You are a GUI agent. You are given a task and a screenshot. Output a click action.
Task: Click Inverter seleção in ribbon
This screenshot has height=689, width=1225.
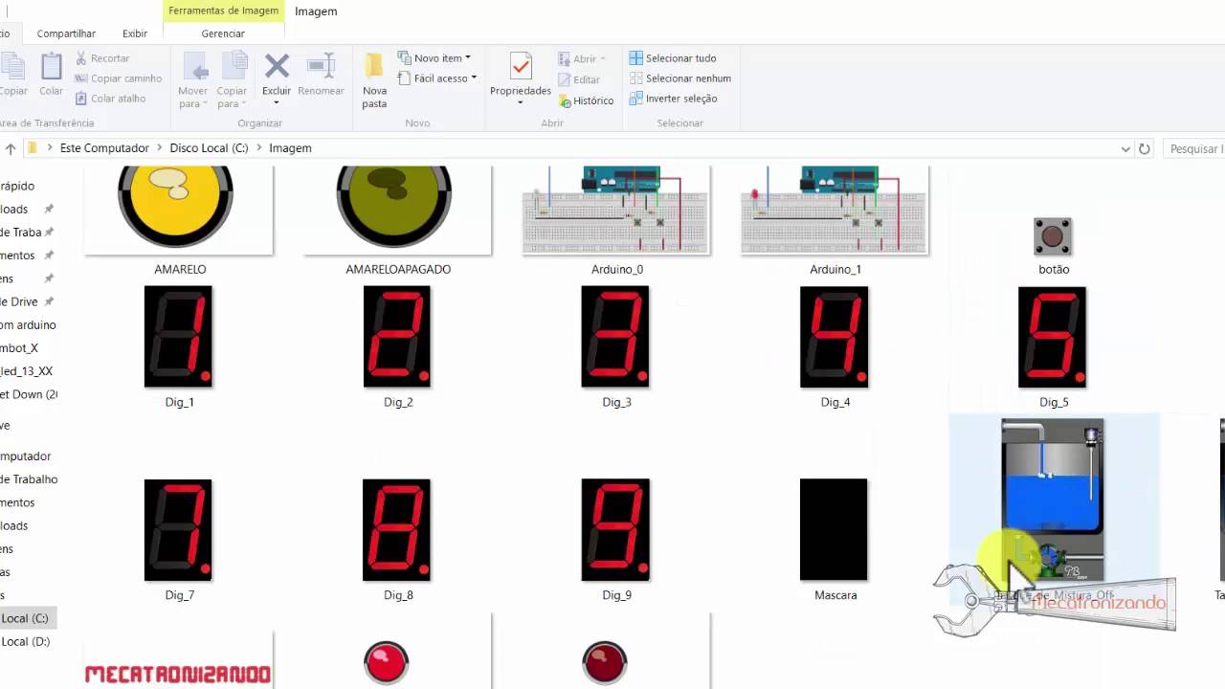(x=673, y=99)
